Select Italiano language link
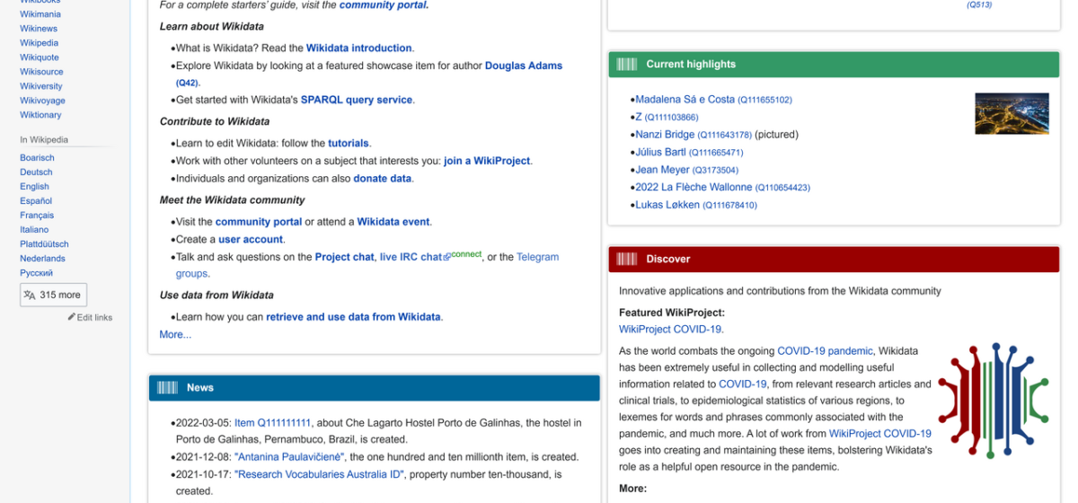The image size is (1078, 503). coord(34,230)
